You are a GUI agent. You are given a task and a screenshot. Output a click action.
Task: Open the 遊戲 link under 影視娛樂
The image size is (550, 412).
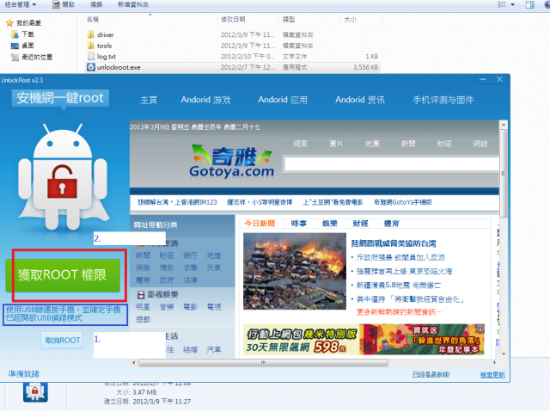tap(143, 319)
